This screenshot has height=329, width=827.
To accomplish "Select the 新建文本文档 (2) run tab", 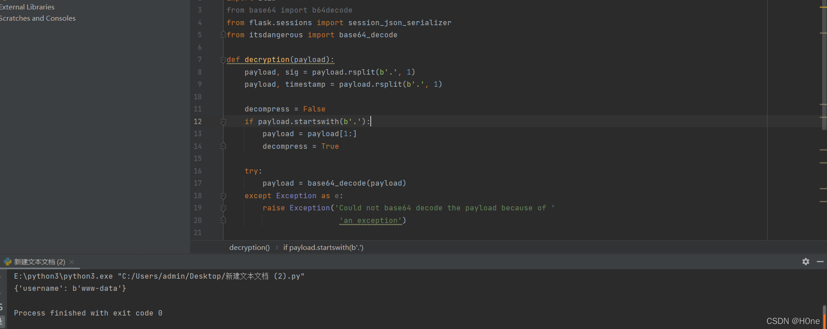I will pos(39,262).
